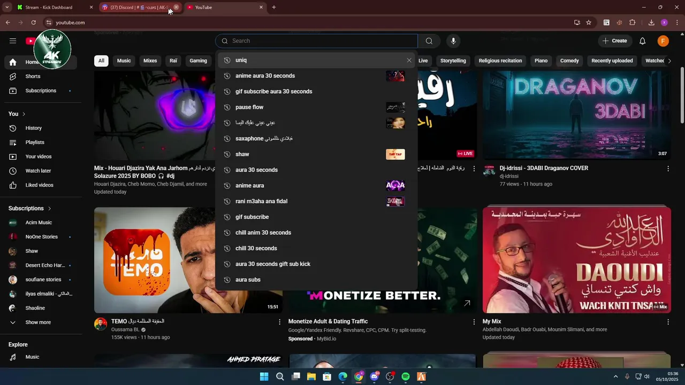
Task: Select the All filter chip
Action: 101,61
